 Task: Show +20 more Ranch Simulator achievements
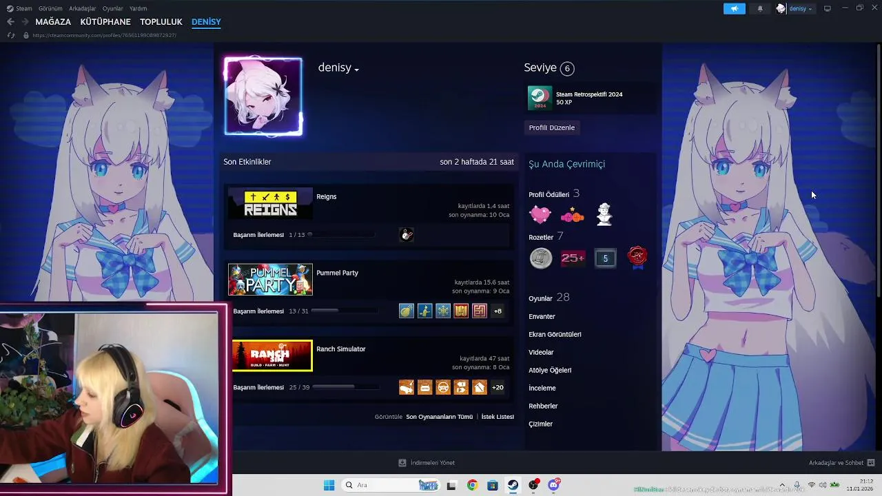point(498,387)
